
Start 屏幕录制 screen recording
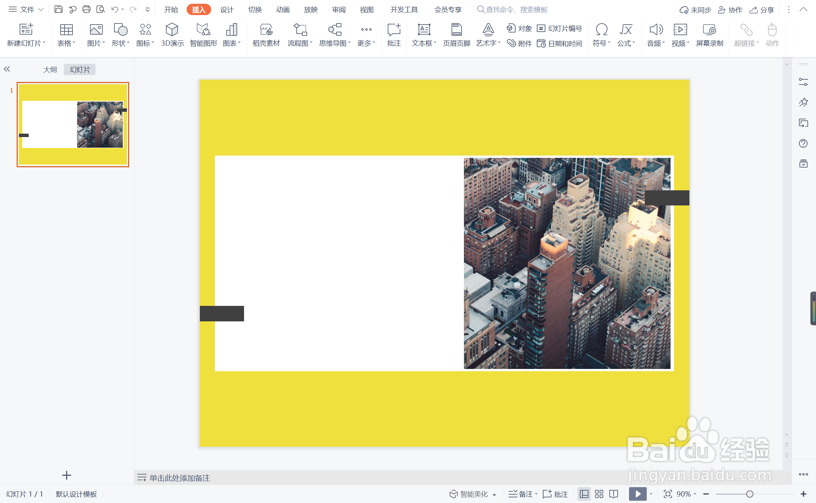(x=709, y=35)
